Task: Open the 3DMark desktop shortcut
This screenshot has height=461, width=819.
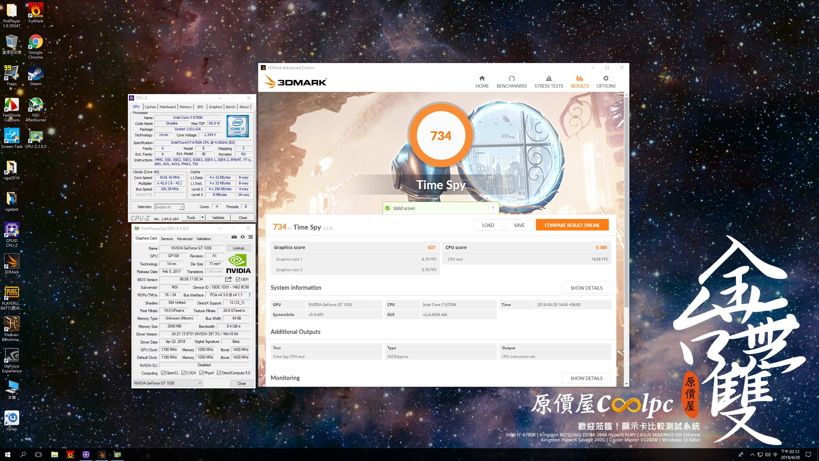Action: (x=12, y=264)
